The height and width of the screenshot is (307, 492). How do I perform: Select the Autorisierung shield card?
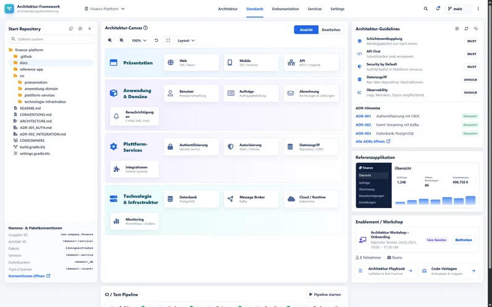click(251, 147)
